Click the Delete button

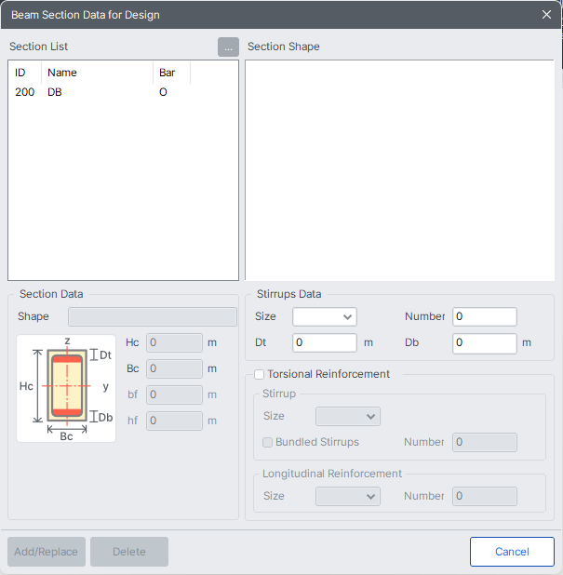point(129,552)
